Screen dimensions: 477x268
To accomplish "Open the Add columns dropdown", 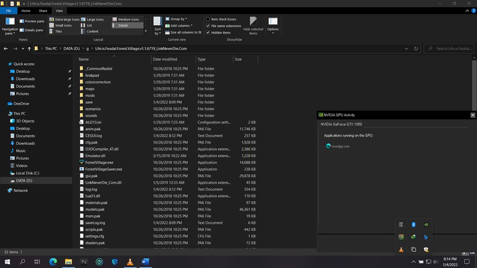I will click(181, 25).
